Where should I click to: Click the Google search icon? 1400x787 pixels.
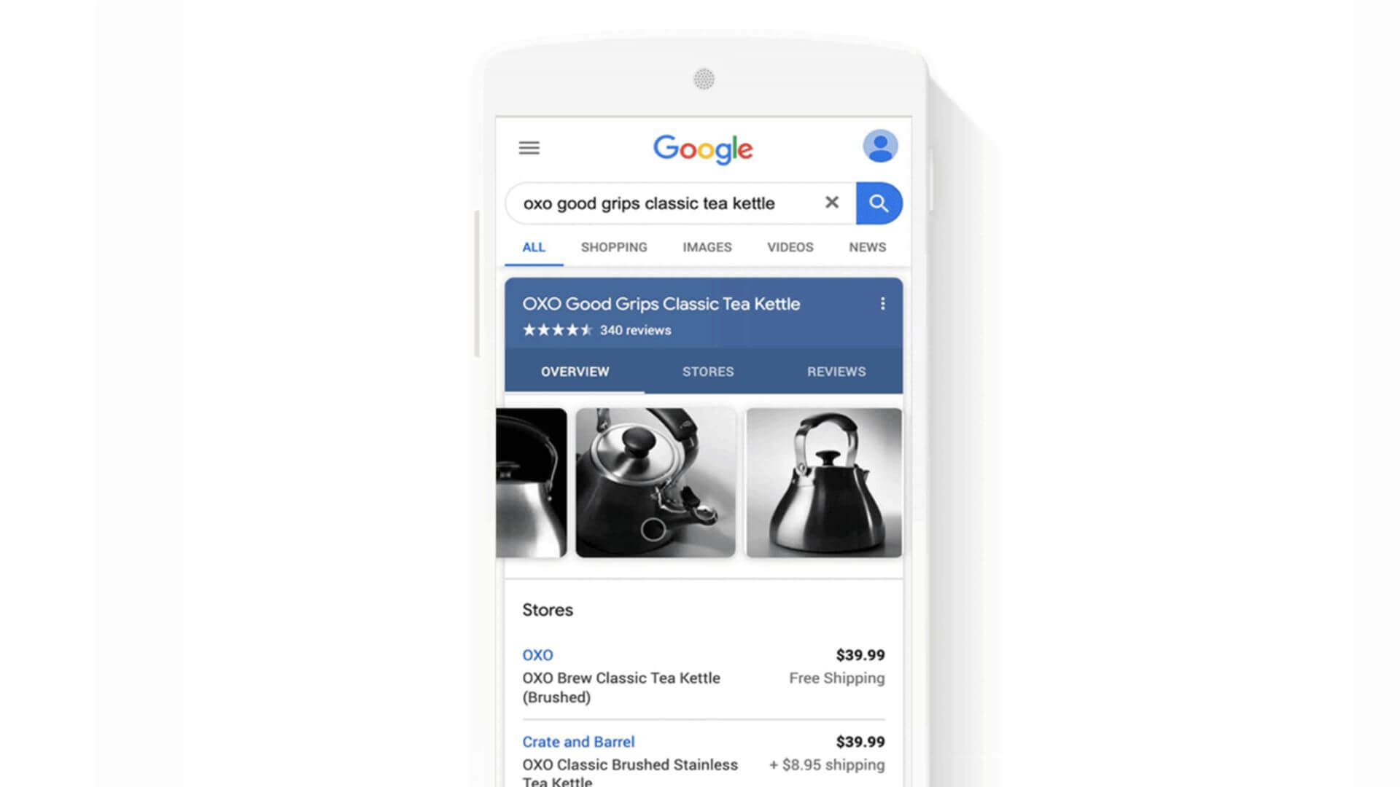[x=878, y=203]
